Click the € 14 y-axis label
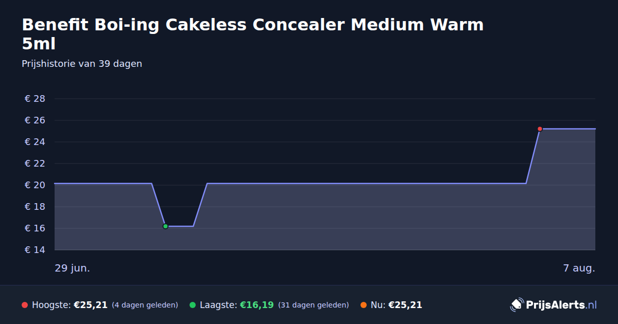The width and height of the screenshot is (618, 324). click(35, 250)
